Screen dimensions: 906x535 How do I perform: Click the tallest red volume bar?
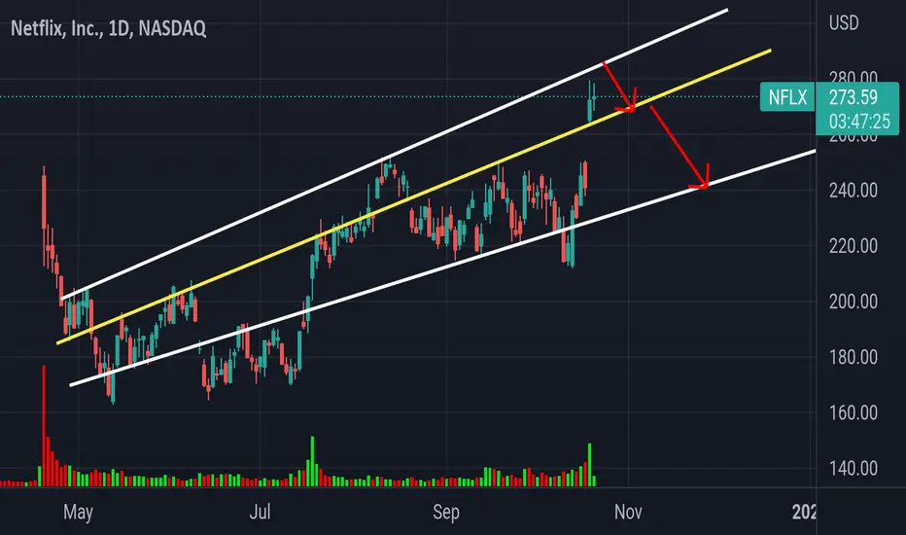tap(44, 426)
